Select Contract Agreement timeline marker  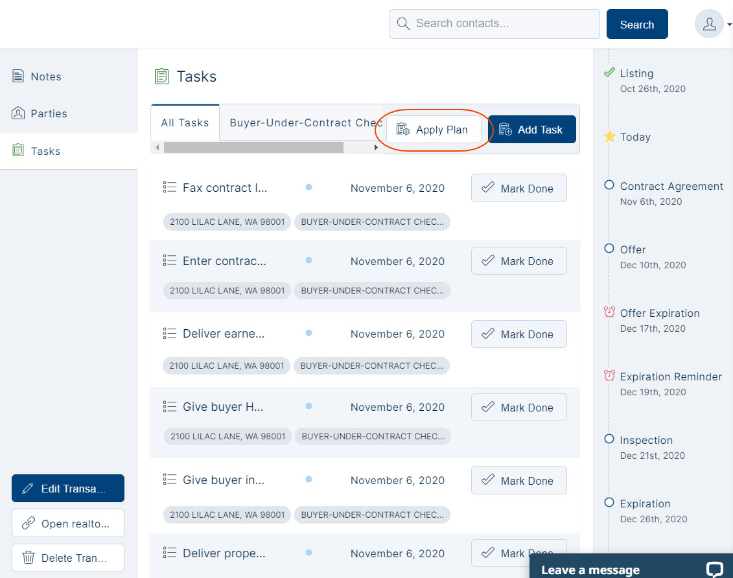[609, 185]
